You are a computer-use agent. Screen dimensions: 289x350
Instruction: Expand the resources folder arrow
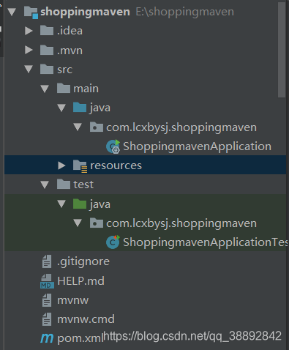pyautogui.click(x=61, y=165)
